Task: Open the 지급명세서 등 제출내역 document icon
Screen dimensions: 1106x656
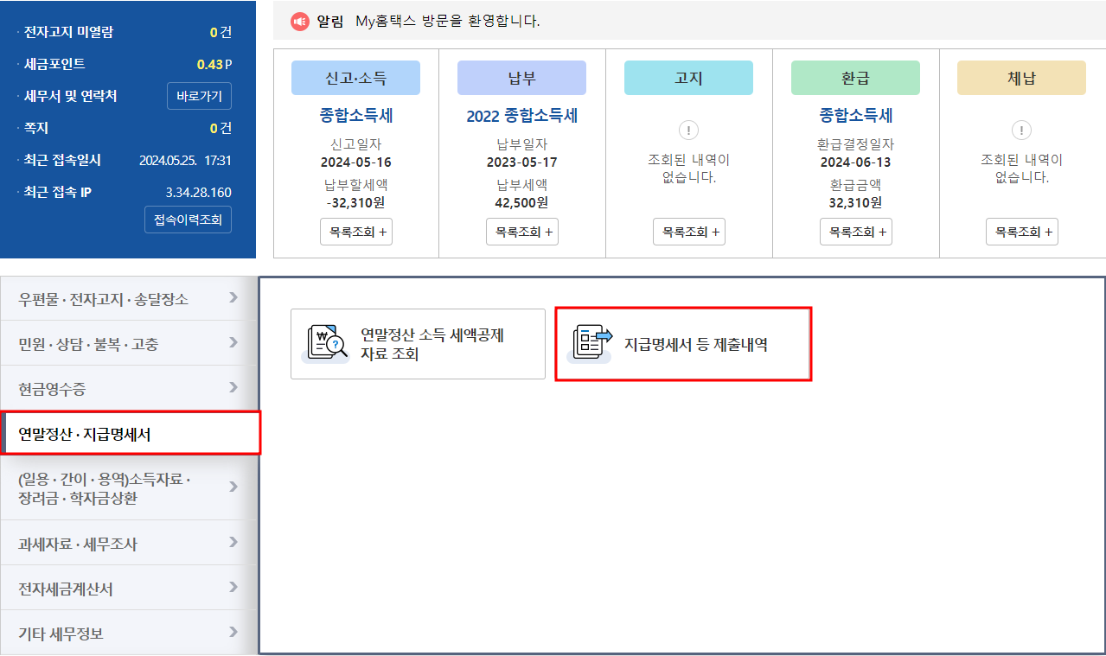Action: pos(591,343)
